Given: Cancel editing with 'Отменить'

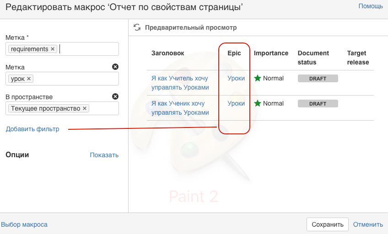Looking at the screenshot, I should [x=368, y=224].
